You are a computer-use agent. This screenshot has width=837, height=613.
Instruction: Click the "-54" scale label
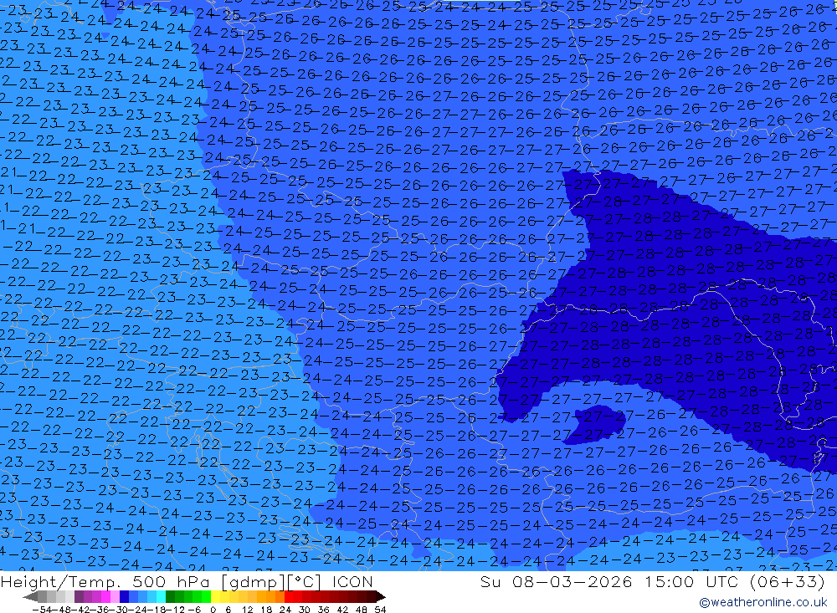coord(40,609)
